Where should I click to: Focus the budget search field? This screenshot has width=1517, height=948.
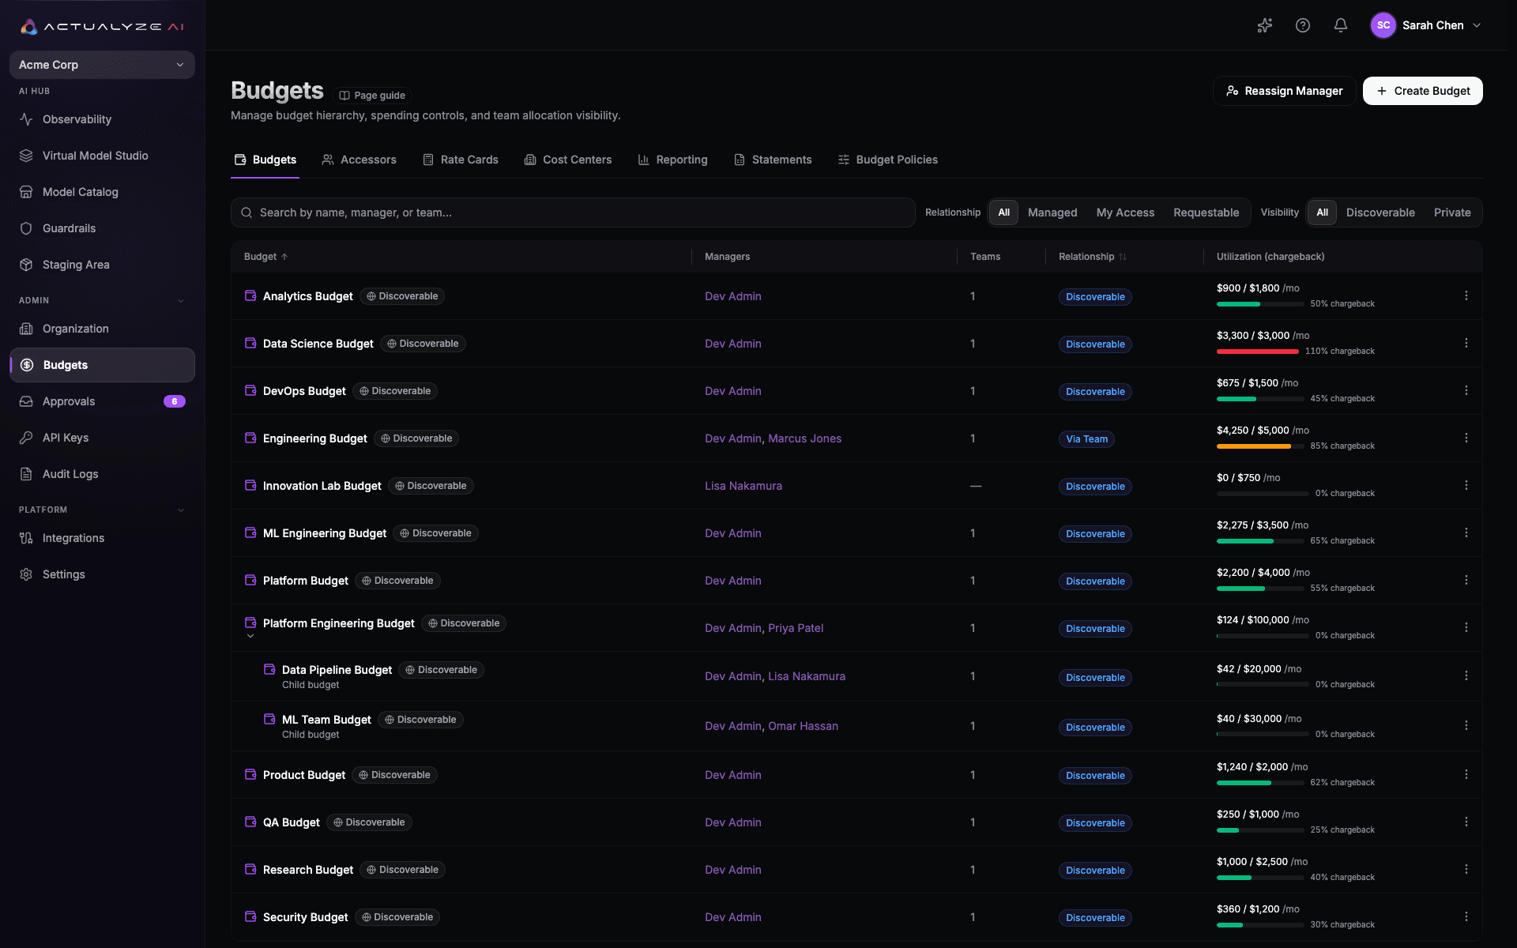tap(573, 213)
